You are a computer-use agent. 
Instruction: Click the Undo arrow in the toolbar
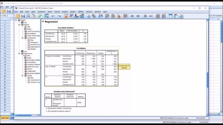tap(53, 16)
